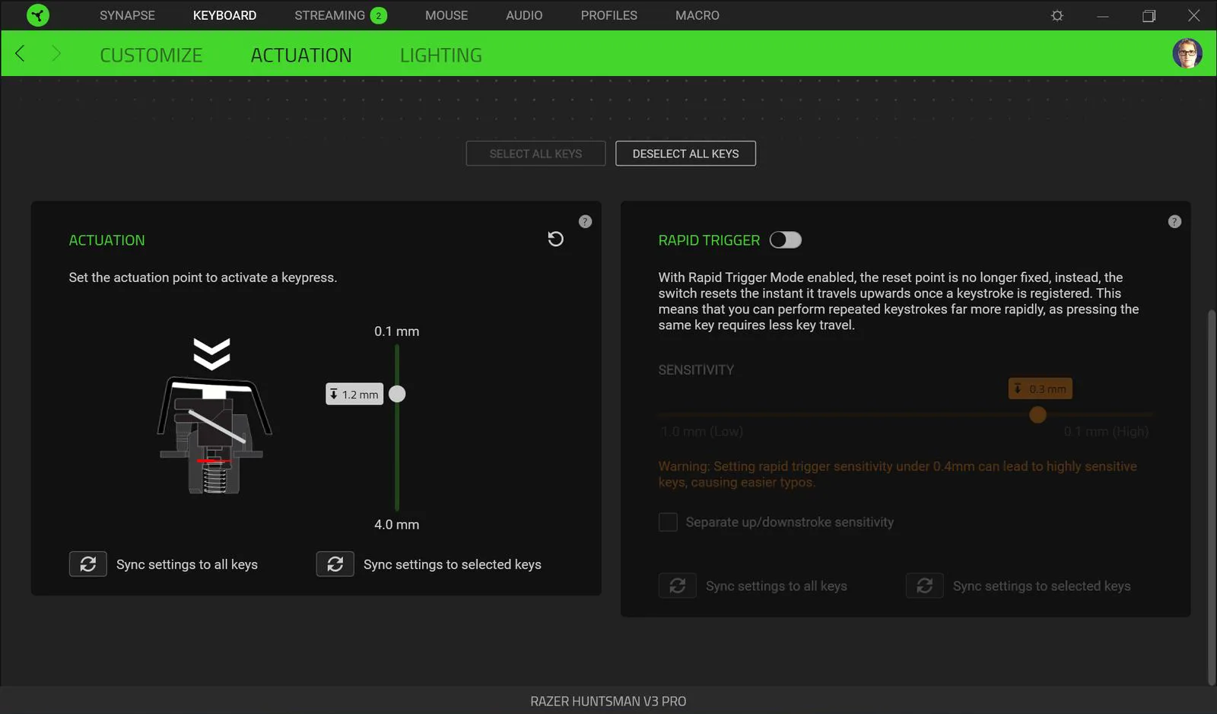Go forward with the right arrow
This screenshot has width=1217, height=714.
[x=56, y=53]
